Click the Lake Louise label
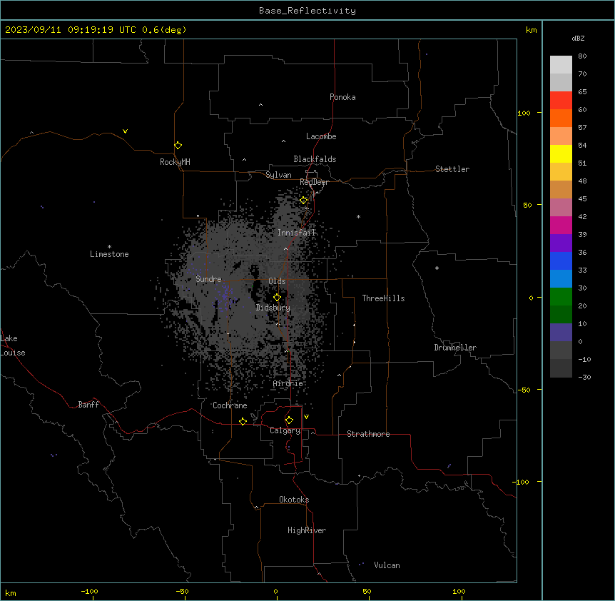615x601 pixels. tap(12, 345)
